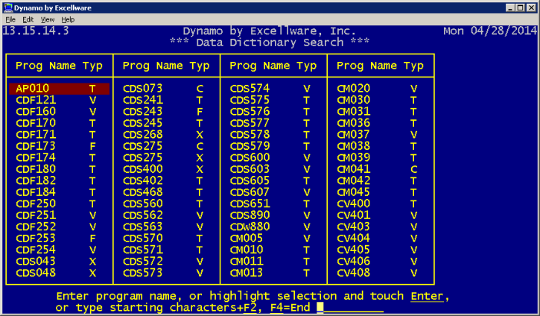The width and height of the screenshot is (540, 316).
Task: Choose program CDS073 from second column
Action: [x=142, y=89]
